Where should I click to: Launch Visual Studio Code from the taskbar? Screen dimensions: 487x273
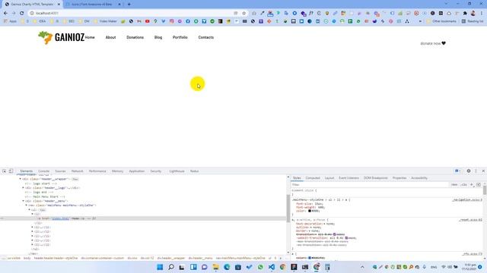[x=272, y=267]
